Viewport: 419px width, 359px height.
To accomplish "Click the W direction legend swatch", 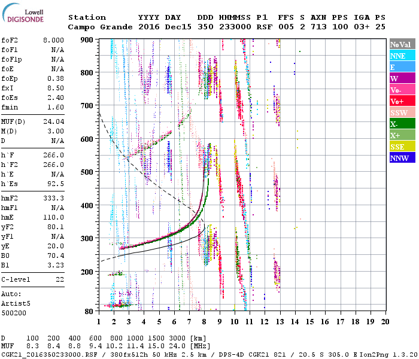I will (402, 78).
